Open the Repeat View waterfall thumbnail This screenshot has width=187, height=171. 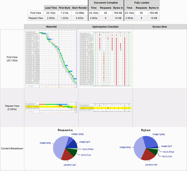(51, 108)
